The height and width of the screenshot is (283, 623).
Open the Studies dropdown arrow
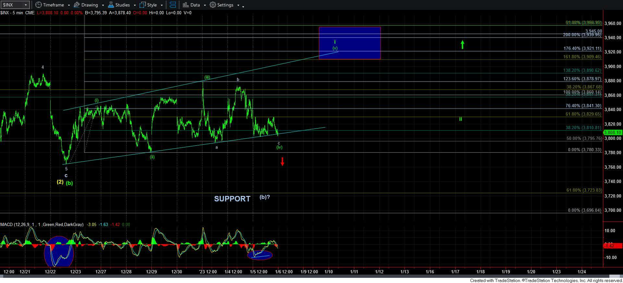(135, 5)
